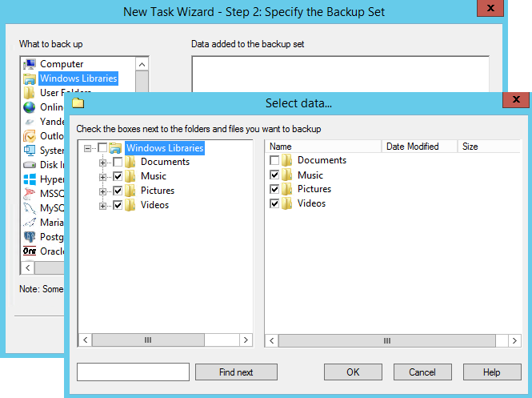Expand the Videos tree node

click(102, 206)
